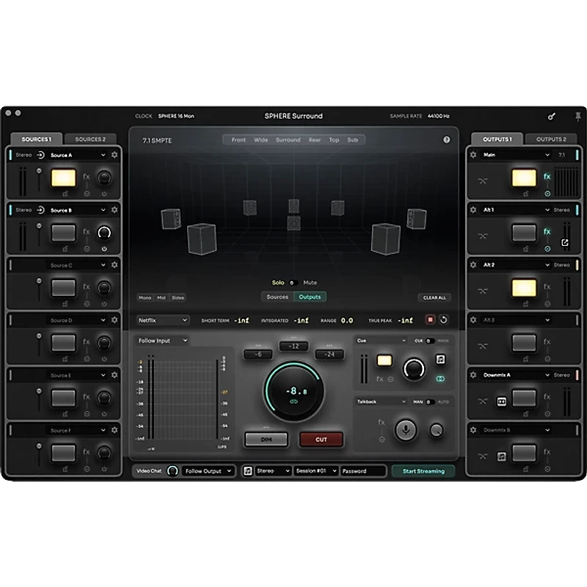Toggle Talkback Man/Auto switch
The height and width of the screenshot is (587, 587).
[x=429, y=401]
